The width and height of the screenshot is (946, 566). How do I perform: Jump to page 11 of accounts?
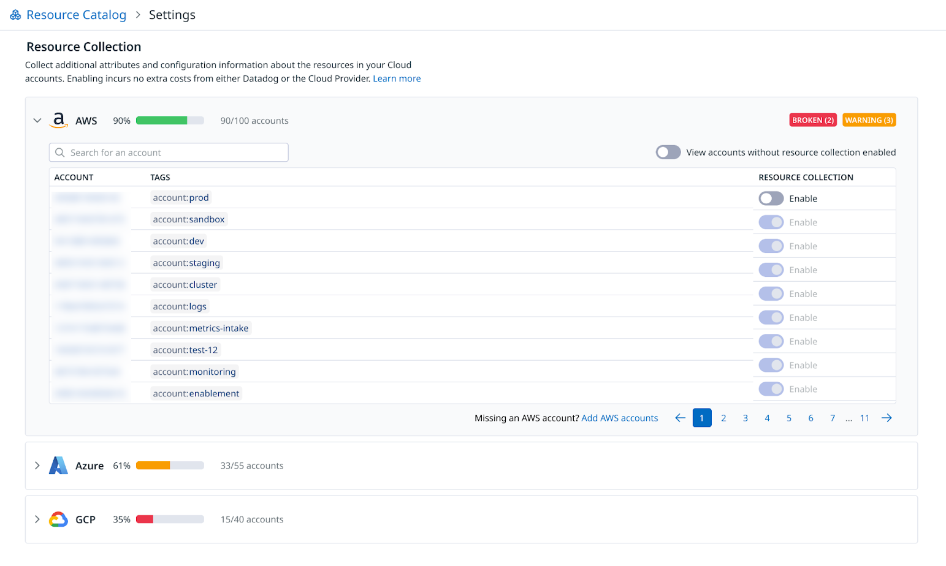coord(864,418)
